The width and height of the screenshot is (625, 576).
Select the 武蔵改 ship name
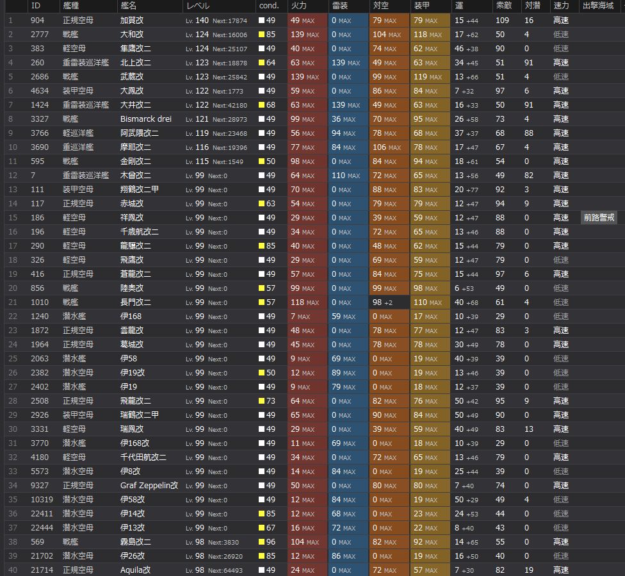132,77
